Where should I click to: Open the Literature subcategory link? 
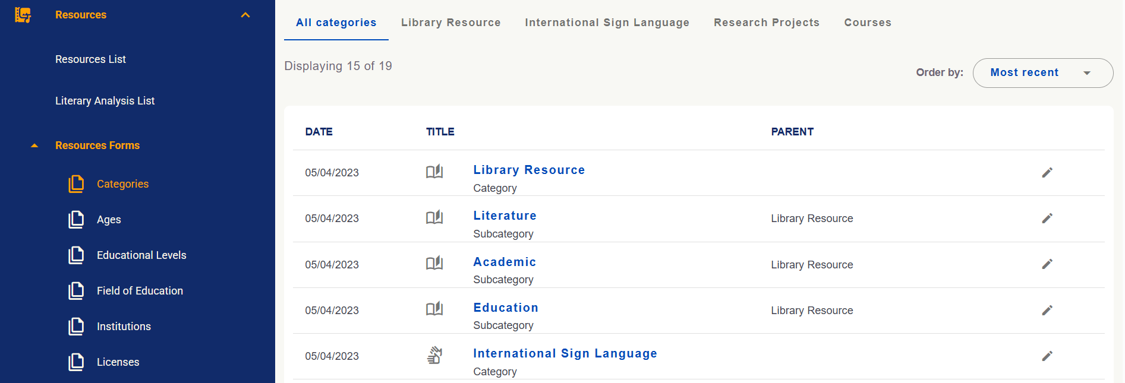pyautogui.click(x=505, y=216)
